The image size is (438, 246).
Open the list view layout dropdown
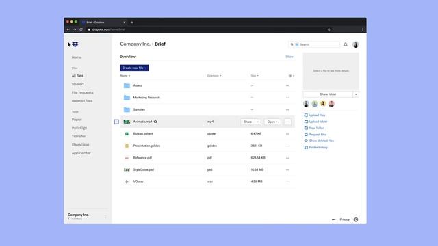tap(292, 76)
